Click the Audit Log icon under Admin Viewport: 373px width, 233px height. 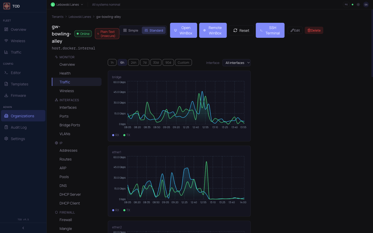(x=6, y=127)
